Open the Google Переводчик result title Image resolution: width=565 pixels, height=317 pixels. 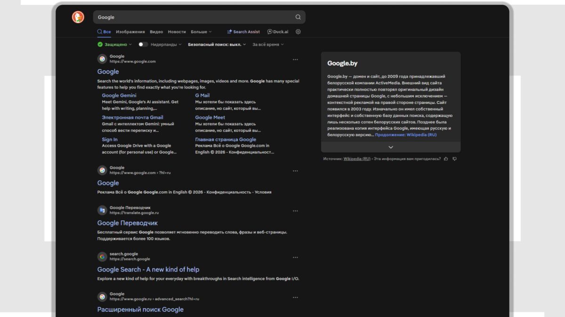127,223
